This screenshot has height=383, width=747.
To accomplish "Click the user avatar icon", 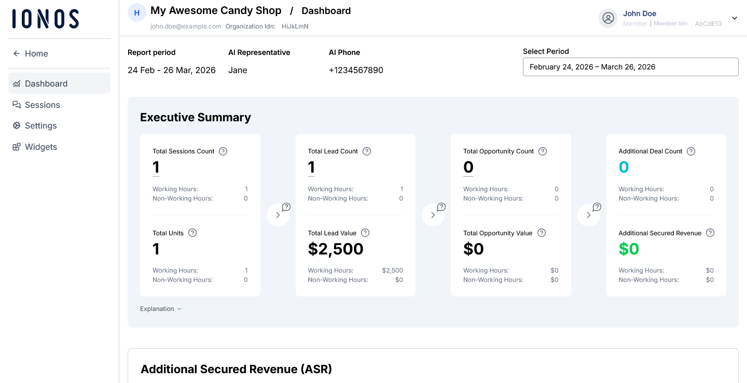I will pyautogui.click(x=607, y=18).
